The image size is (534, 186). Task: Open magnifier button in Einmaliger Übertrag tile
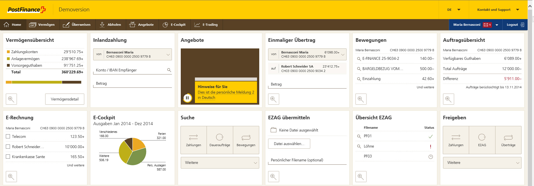[274, 99]
